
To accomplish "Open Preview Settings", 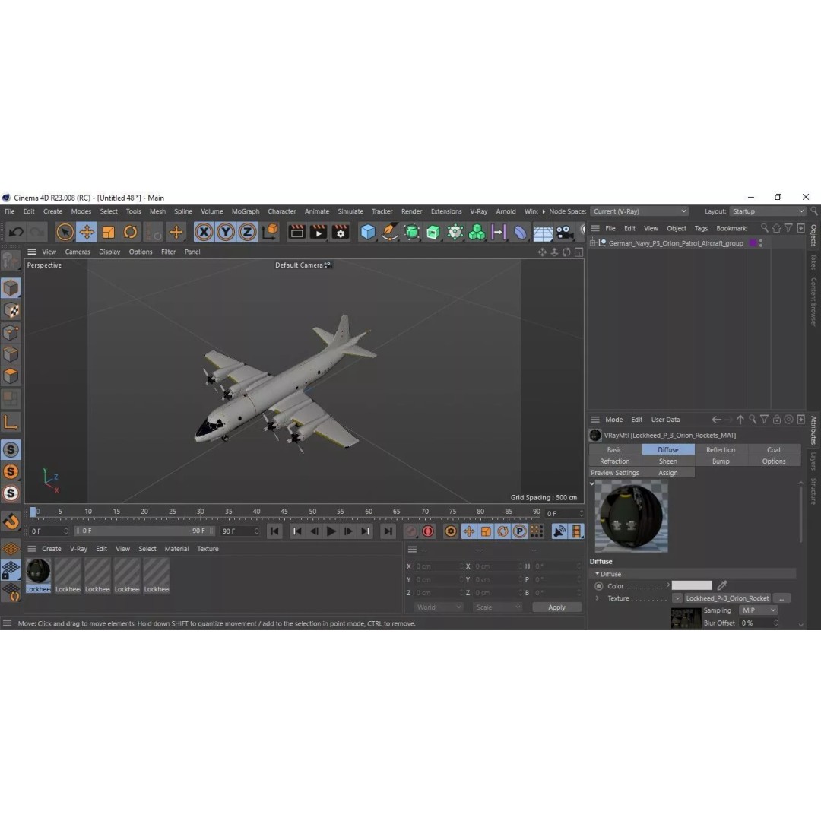I will click(615, 473).
